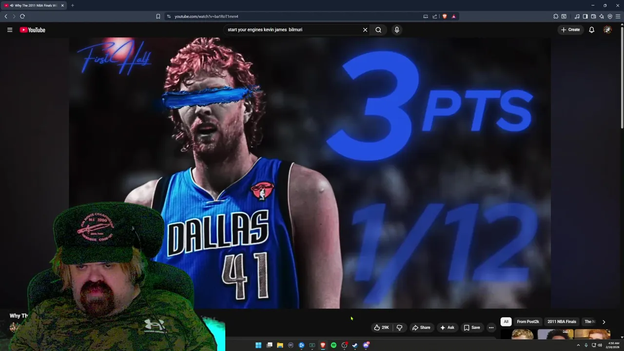Image resolution: width=624 pixels, height=351 pixels.
Task: Open YouTube notifications bell
Action: (x=591, y=30)
